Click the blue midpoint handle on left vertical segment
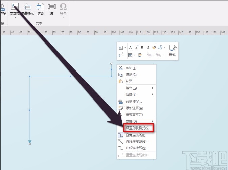This screenshot has width=228, height=170. (x=30, y=110)
